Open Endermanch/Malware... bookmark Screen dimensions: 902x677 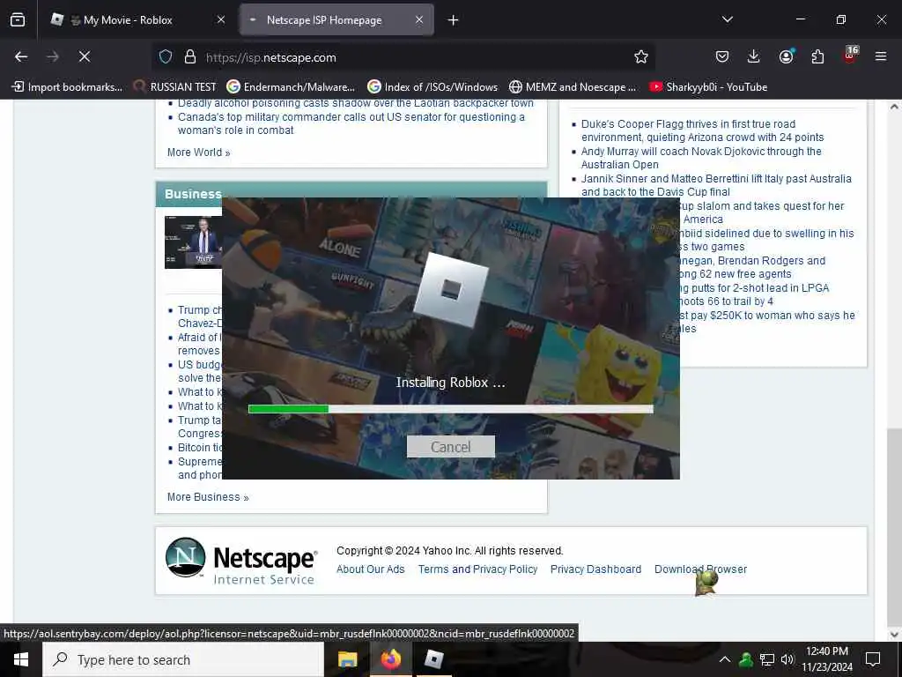[291, 87]
